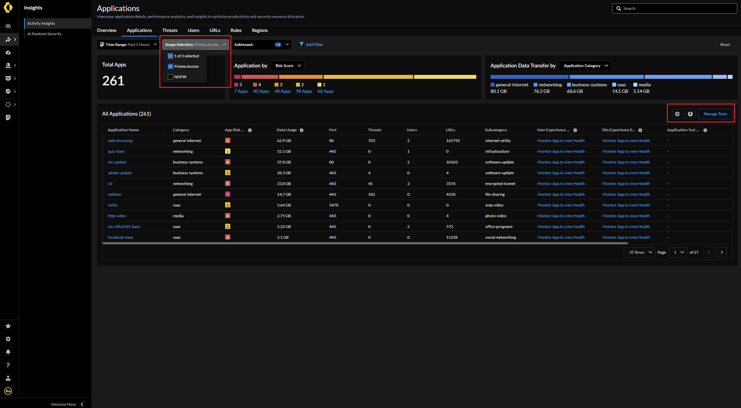Click the App Risk column info icon
Screen dimensions: 741x408
pos(250,130)
